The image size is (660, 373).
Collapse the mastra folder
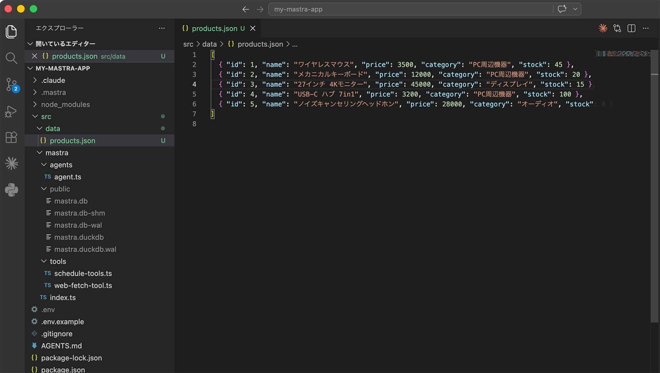(100, 153)
